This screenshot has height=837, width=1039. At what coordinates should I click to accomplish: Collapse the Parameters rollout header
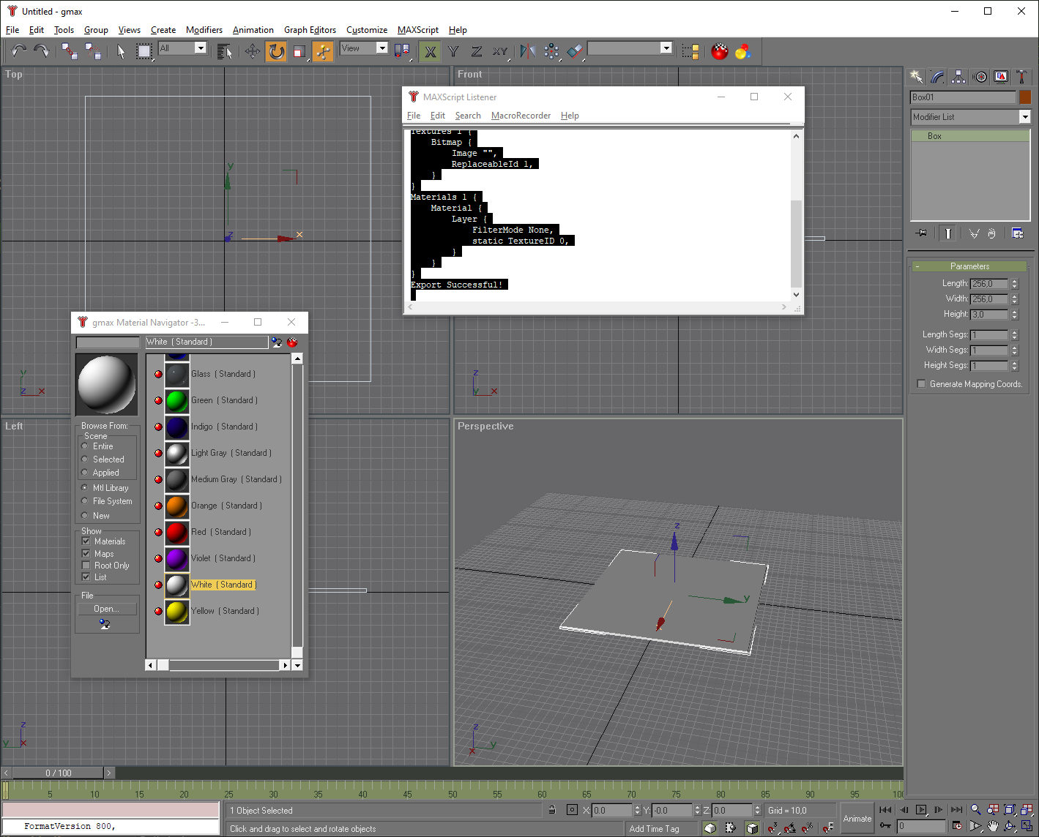click(969, 266)
